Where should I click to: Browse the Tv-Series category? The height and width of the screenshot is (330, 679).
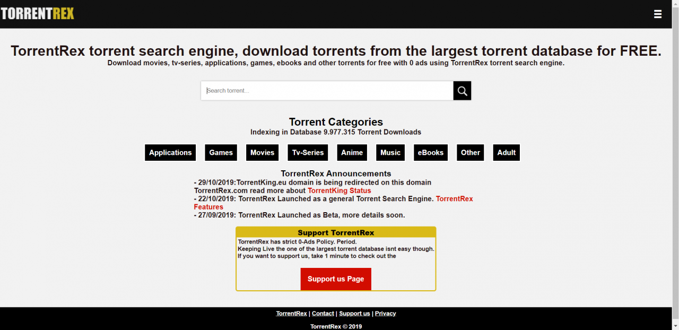(308, 153)
